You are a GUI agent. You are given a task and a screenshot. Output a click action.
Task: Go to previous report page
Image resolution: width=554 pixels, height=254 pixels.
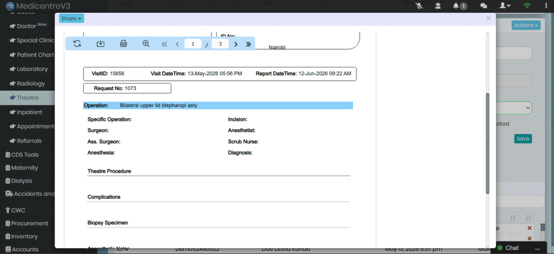[177, 44]
